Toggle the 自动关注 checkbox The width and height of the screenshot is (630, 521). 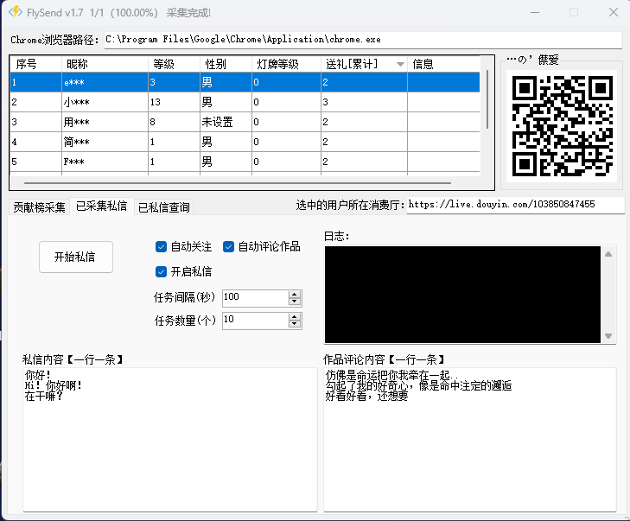(x=161, y=247)
